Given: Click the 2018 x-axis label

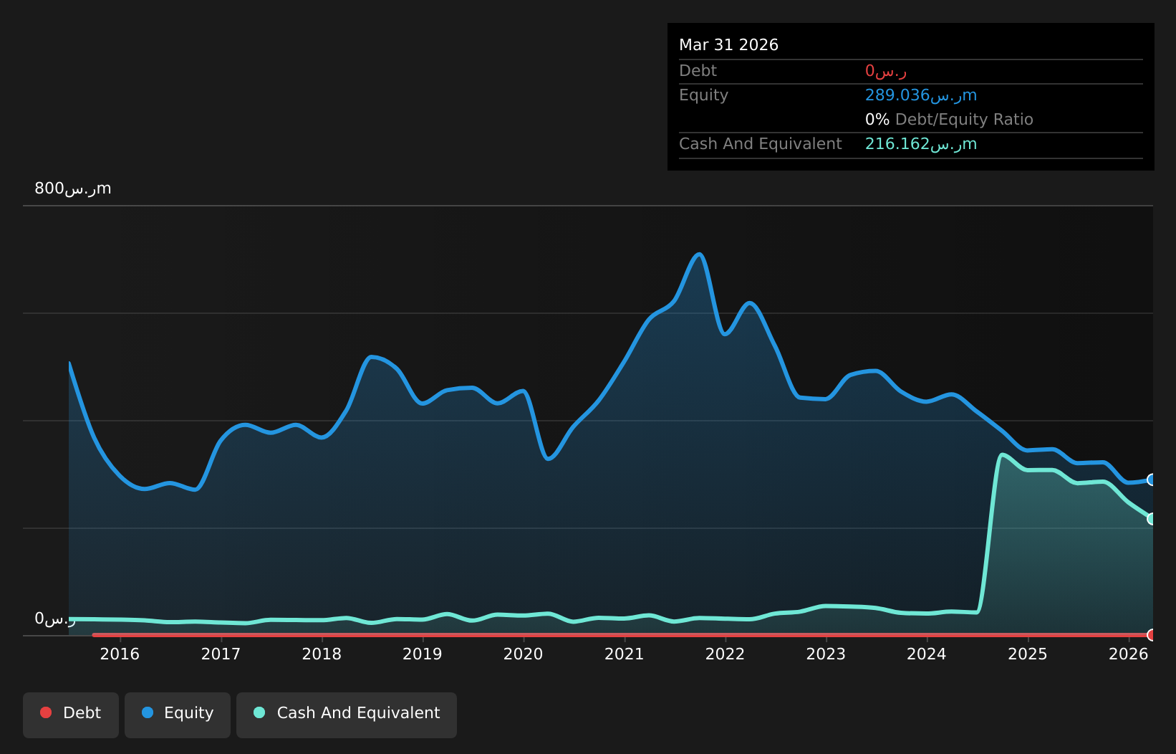Looking at the screenshot, I should pos(322,654).
